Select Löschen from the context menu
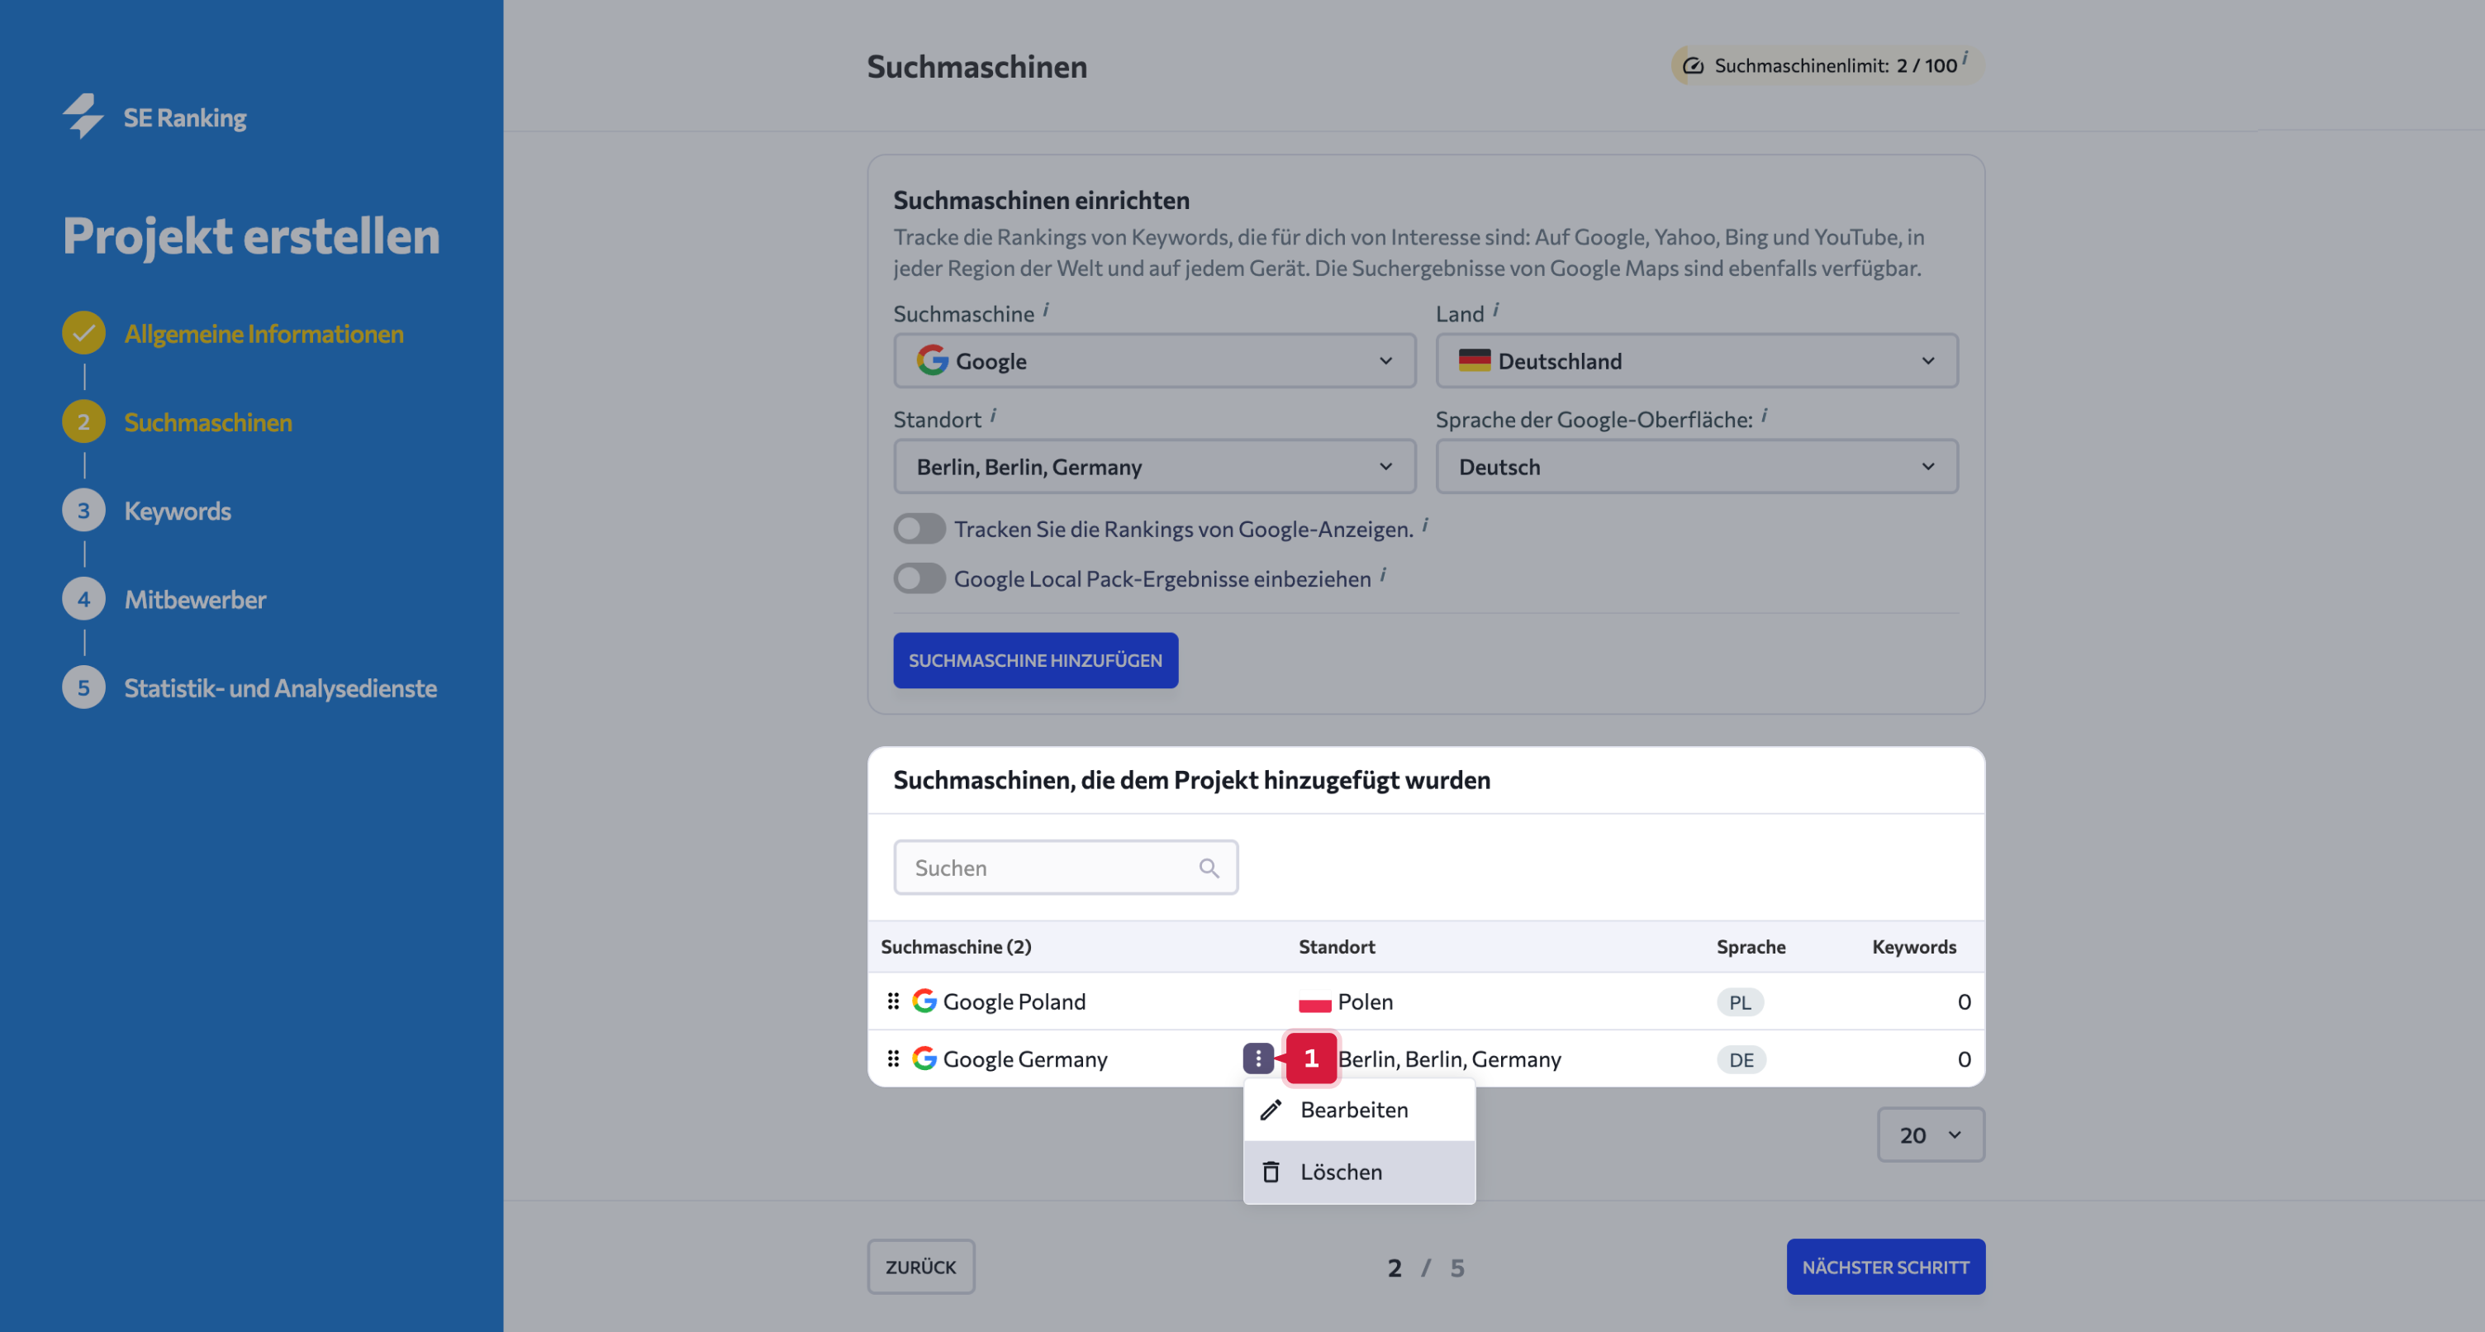2485x1332 pixels. pos(1359,1172)
